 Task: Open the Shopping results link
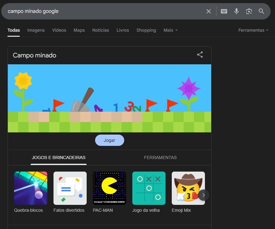[x=146, y=30]
